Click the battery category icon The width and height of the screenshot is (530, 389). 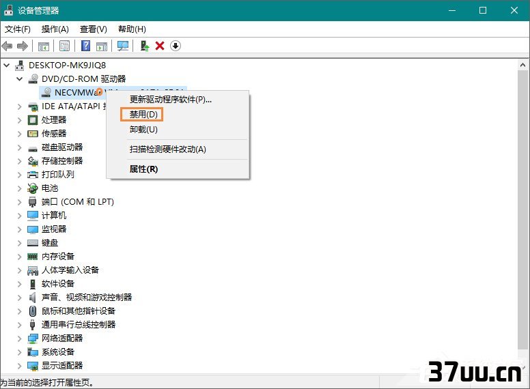(x=33, y=188)
